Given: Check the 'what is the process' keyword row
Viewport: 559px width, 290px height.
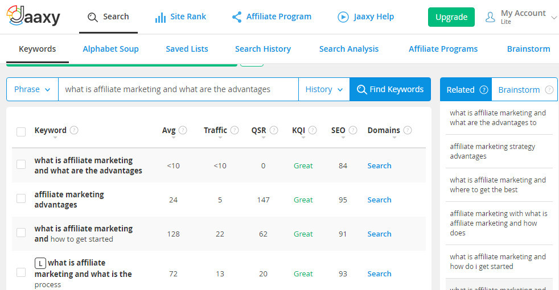Looking at the screenshot, I should [x=21, y=272].
